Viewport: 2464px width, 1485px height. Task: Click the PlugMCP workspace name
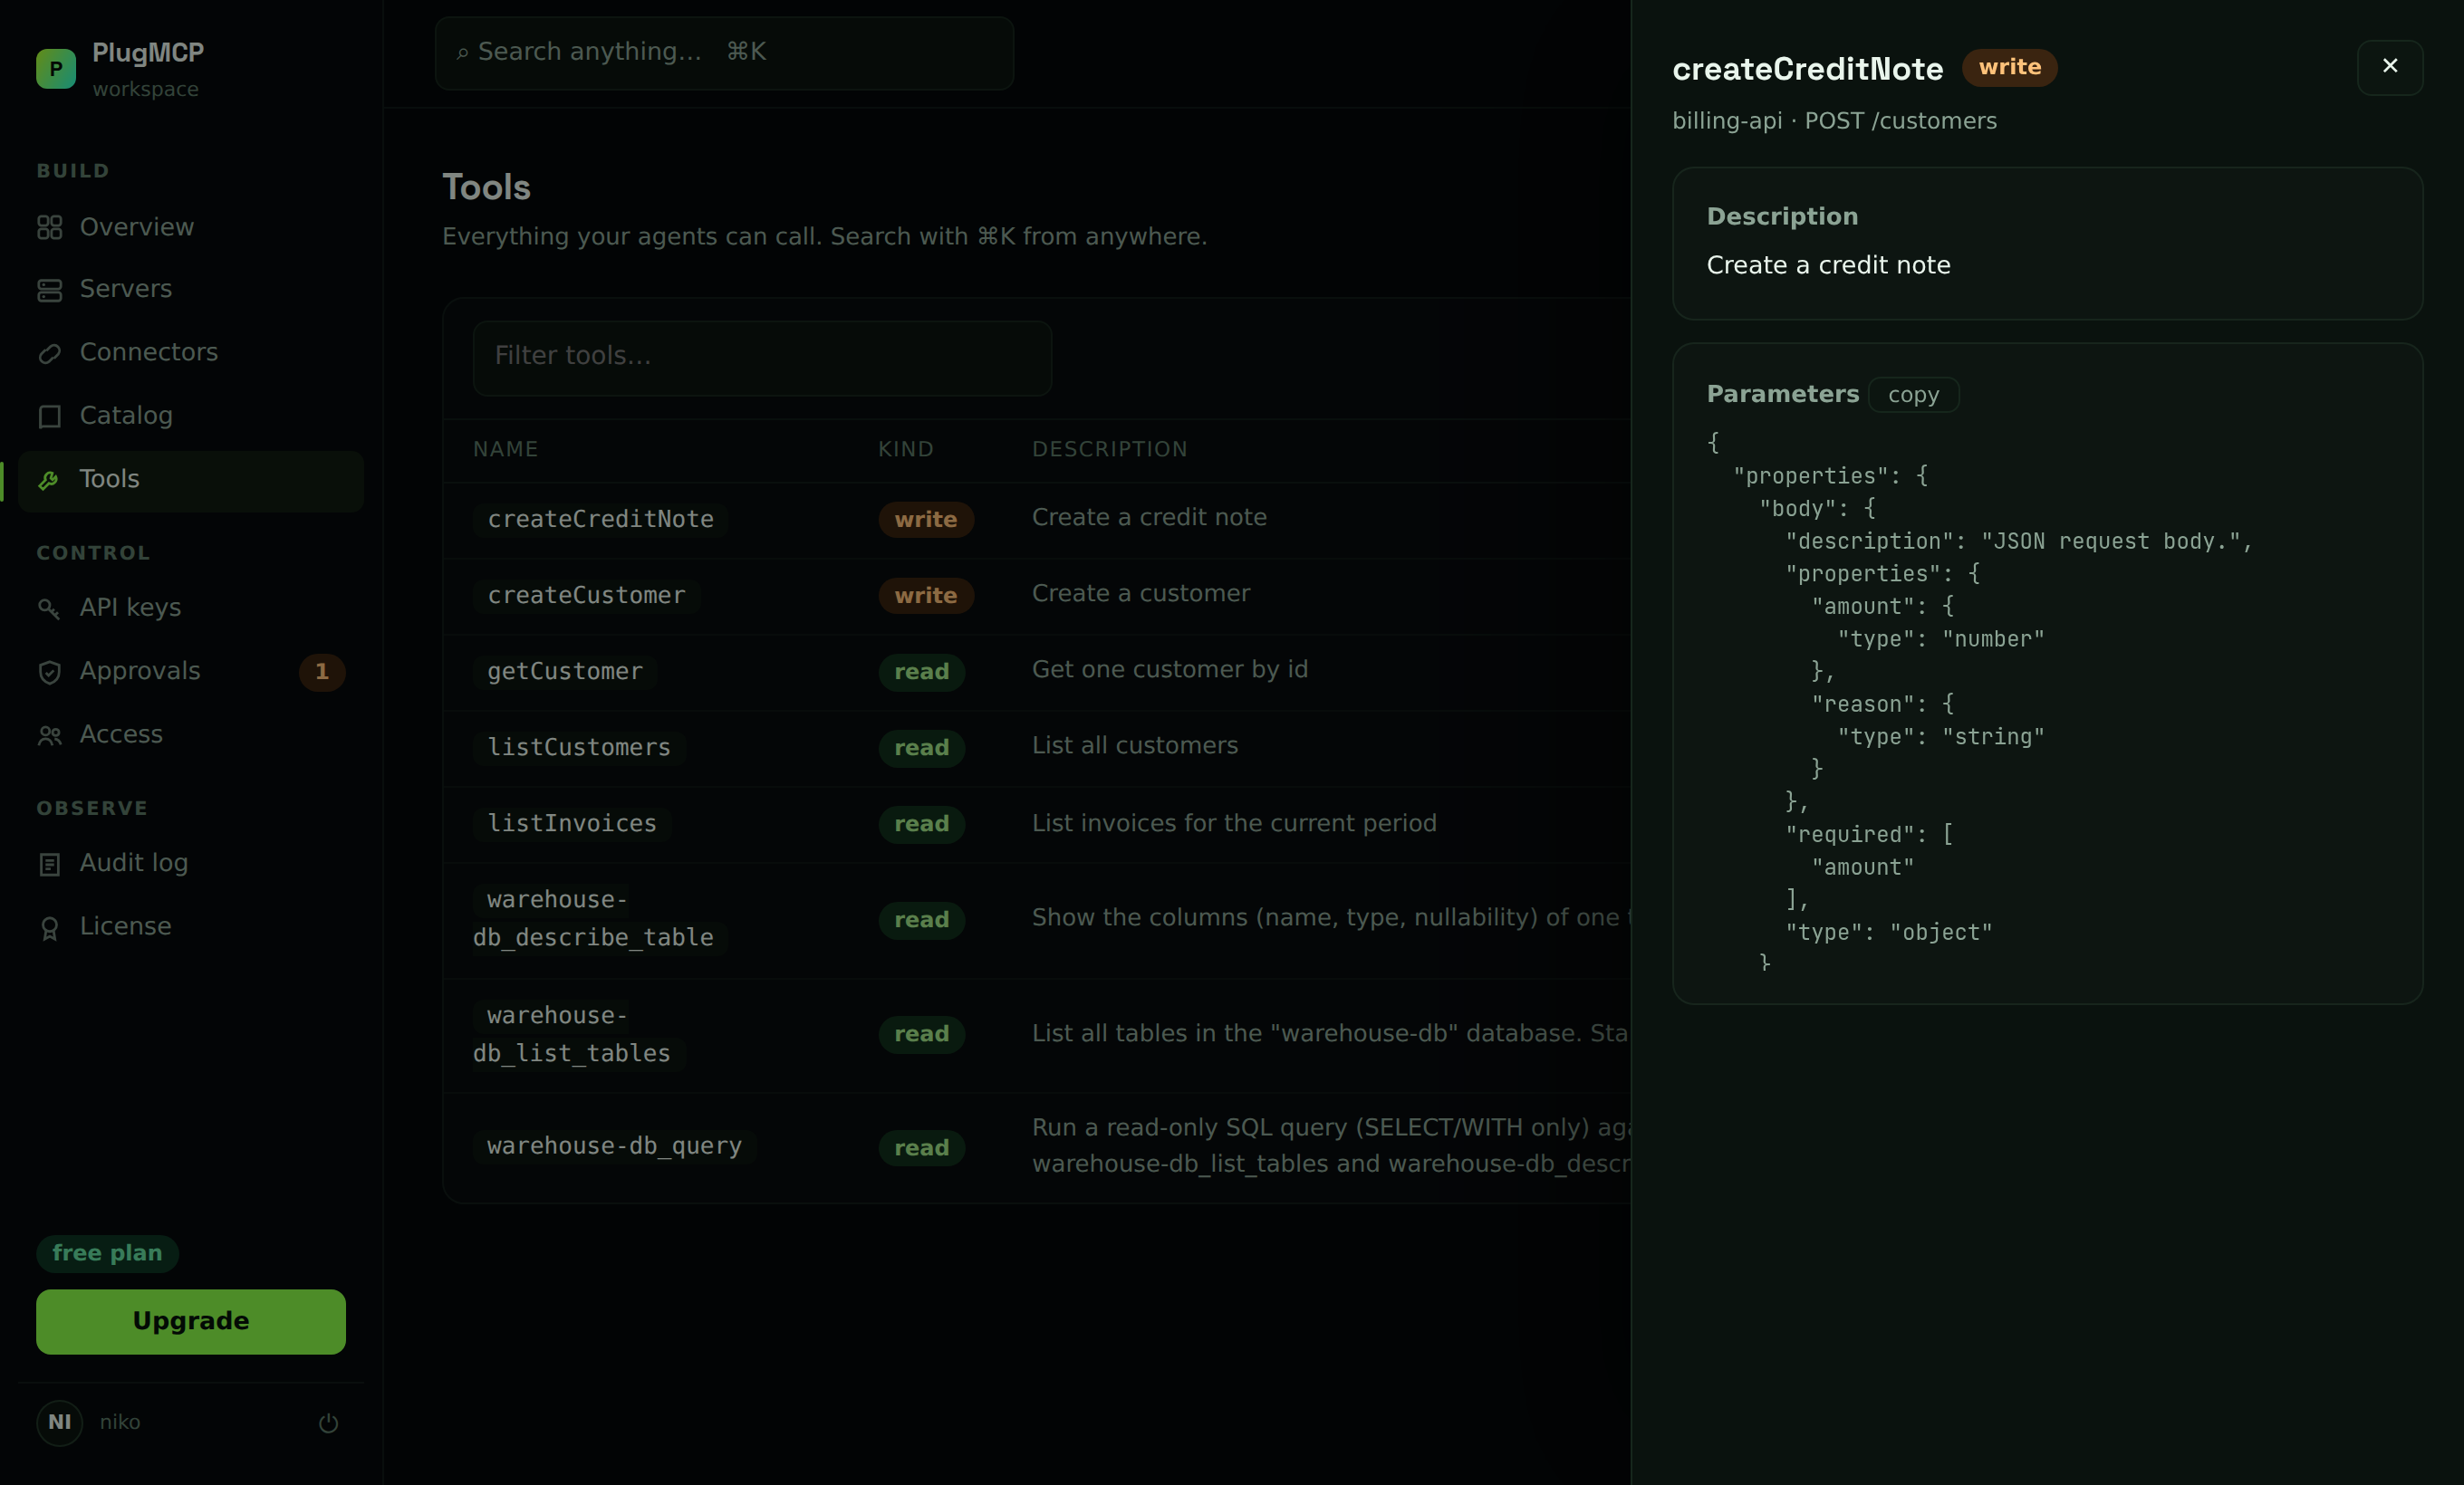(148, 53)
